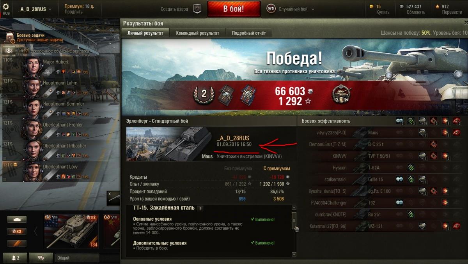Click the red В бой! button

click(x=234, y=9)
